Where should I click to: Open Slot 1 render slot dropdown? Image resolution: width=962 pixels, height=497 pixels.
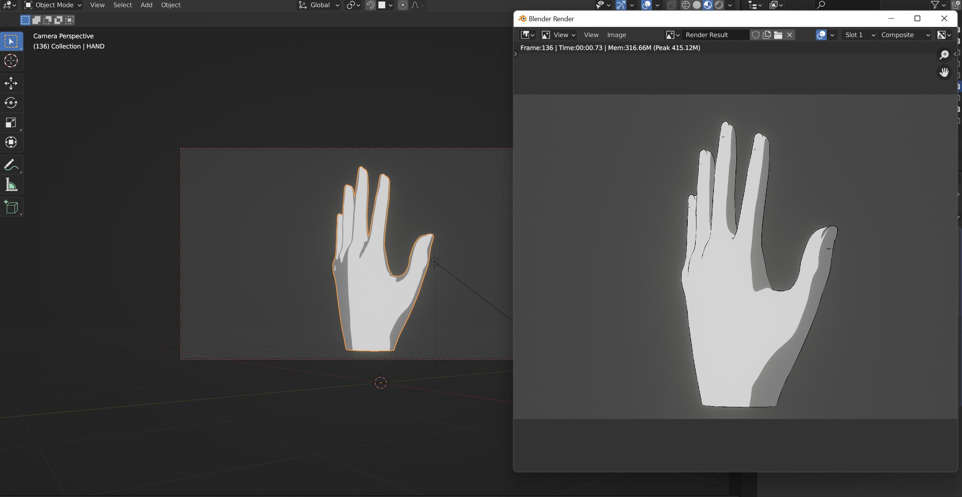coord(859,35)
